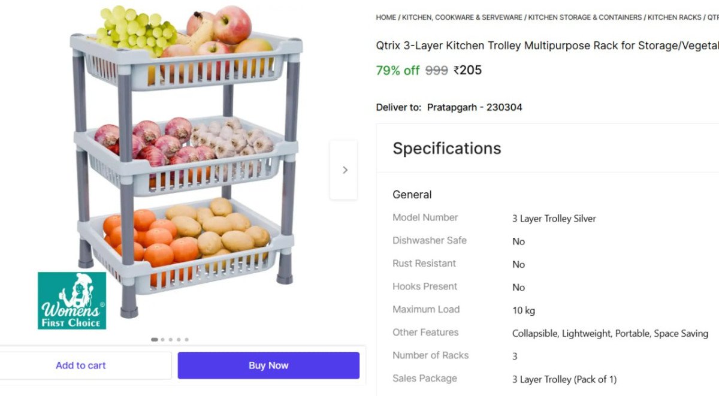
Task: Click the 79% off discount label
Action: coord(397,71)
